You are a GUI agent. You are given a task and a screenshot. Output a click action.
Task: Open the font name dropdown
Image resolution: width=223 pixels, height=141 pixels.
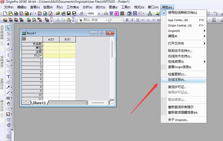pyautogui.click(x=107, y=20)
